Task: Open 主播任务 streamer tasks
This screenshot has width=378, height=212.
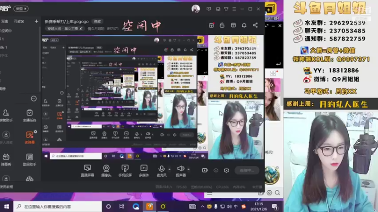Action: point(29,115)
